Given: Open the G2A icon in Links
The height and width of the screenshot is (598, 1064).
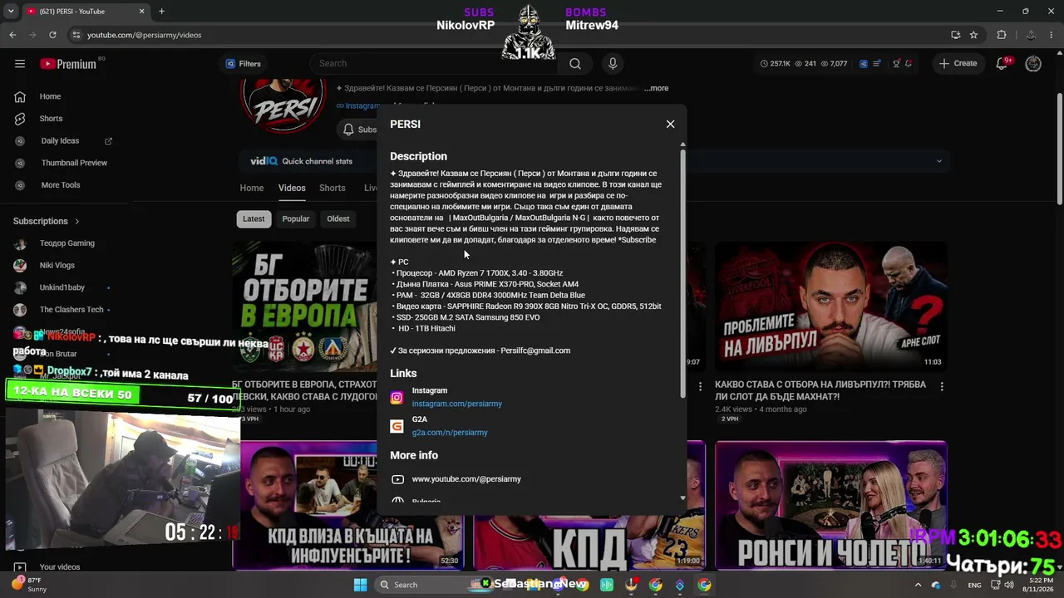Looking at the screenshot, I should click(397, 426).
